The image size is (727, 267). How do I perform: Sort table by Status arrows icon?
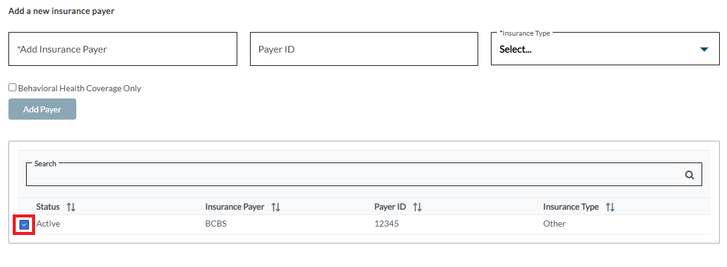[x=71, y=207]
